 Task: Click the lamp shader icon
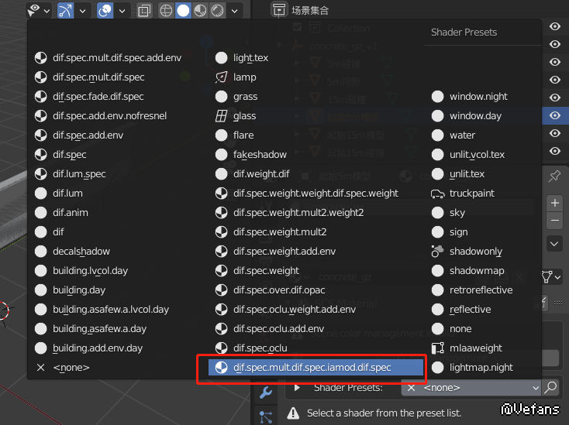pos(222,77)
